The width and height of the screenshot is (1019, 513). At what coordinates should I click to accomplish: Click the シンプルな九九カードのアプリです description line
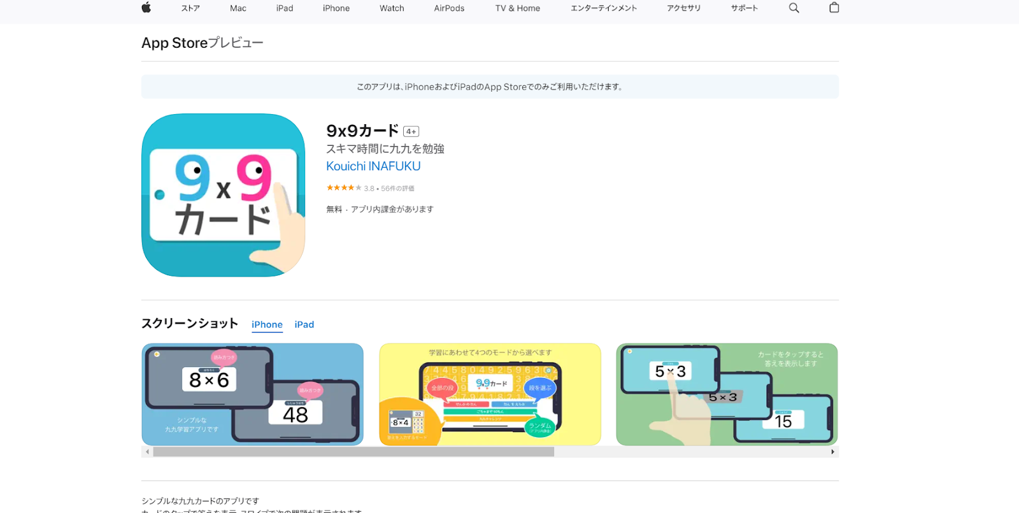[x=200, y=501]
